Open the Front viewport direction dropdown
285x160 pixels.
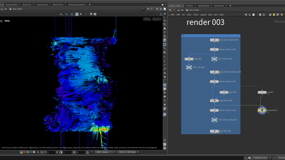coord(147,19)
